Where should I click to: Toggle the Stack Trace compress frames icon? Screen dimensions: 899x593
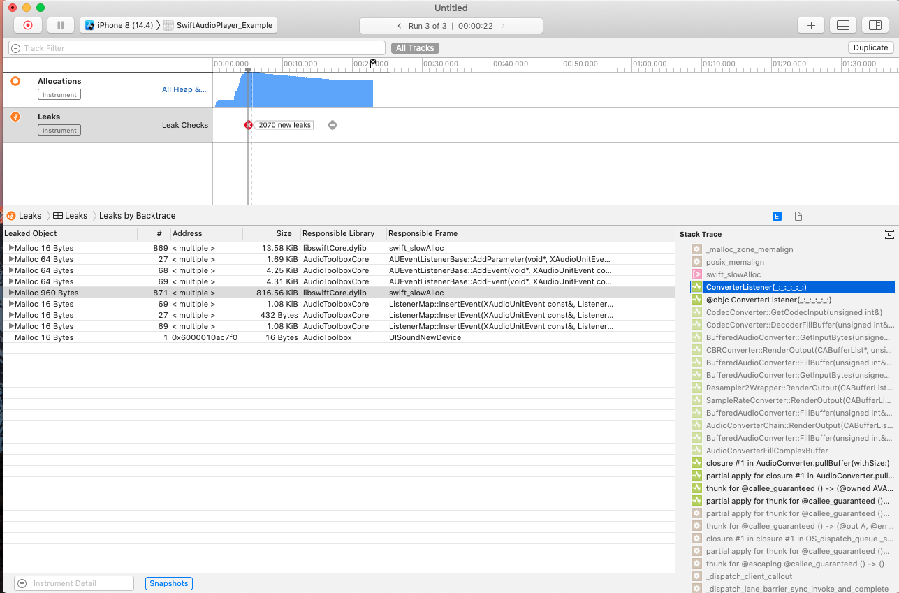(x=889, y=234)
